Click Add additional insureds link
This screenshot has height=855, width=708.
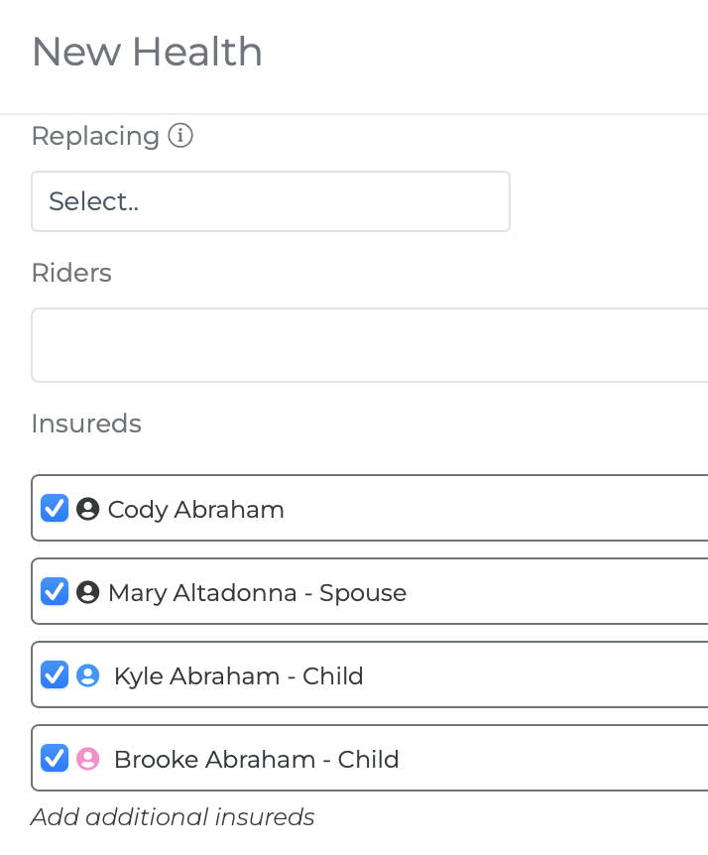(173, 817)
